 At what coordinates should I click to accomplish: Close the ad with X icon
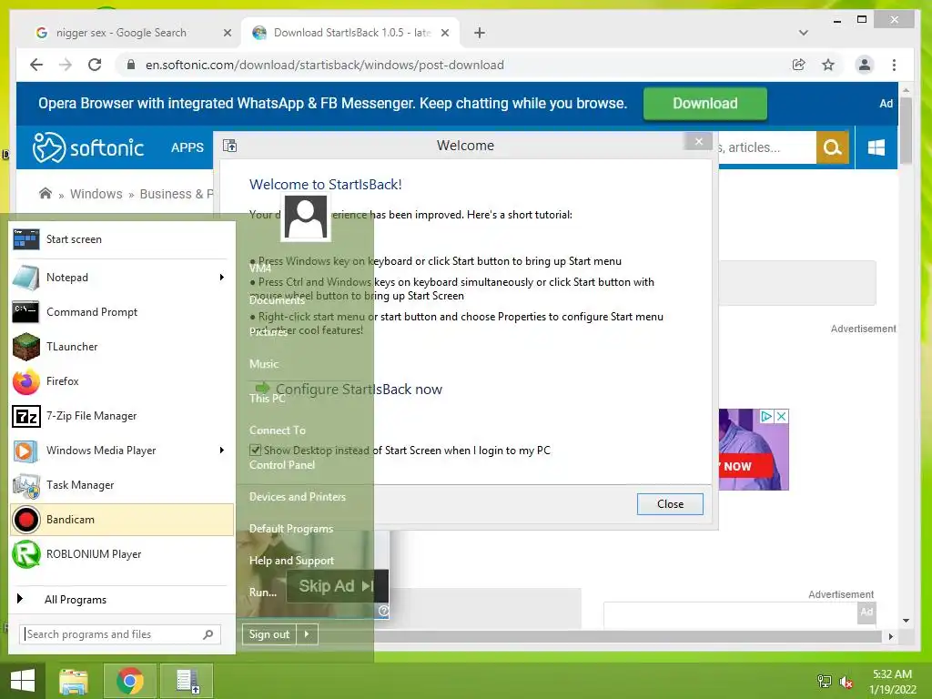click(x=782, y=416)
